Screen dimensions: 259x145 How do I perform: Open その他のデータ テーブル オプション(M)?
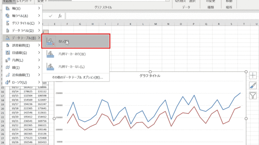[77, 77]
